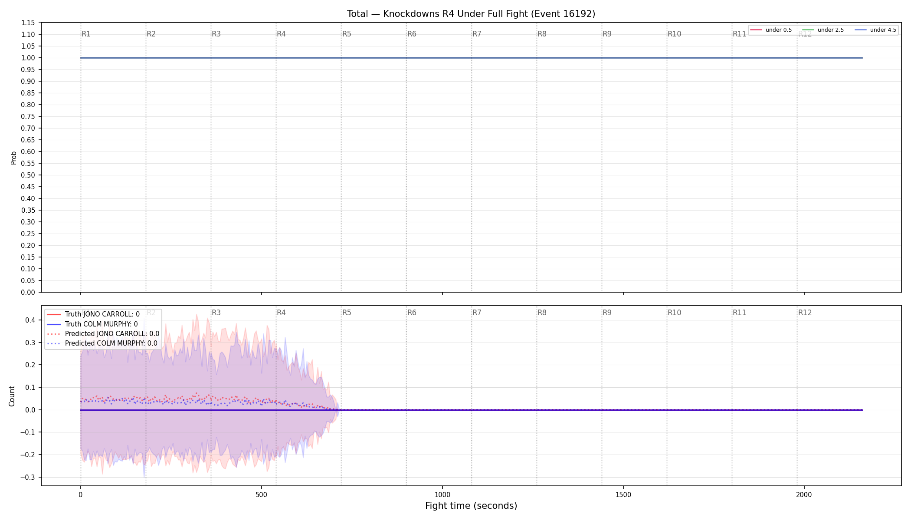Viewport: 911px width, 521px height.
Task: Click the "Count" y-axis label
Action: click(12, 396)
